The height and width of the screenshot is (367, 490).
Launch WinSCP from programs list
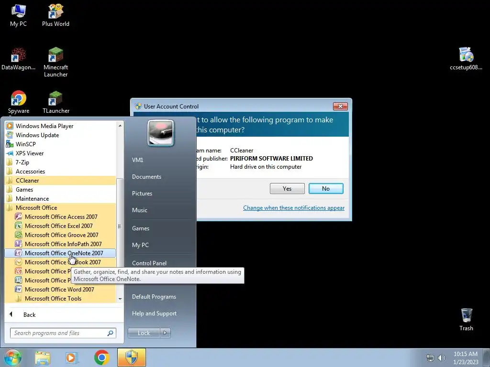[60, 144]
